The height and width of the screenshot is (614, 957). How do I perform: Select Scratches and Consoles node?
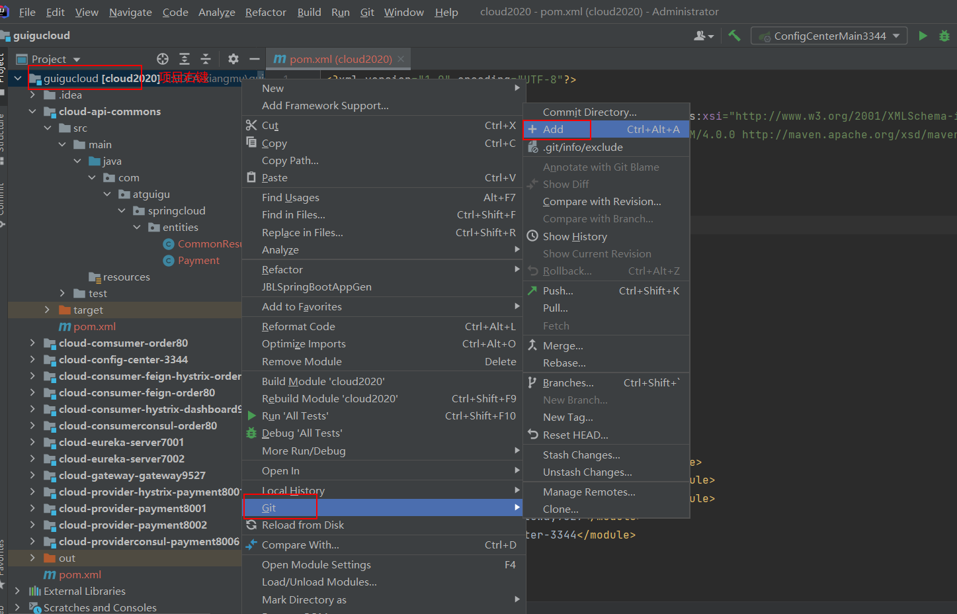pyautogui.click(x=100, y=607)
